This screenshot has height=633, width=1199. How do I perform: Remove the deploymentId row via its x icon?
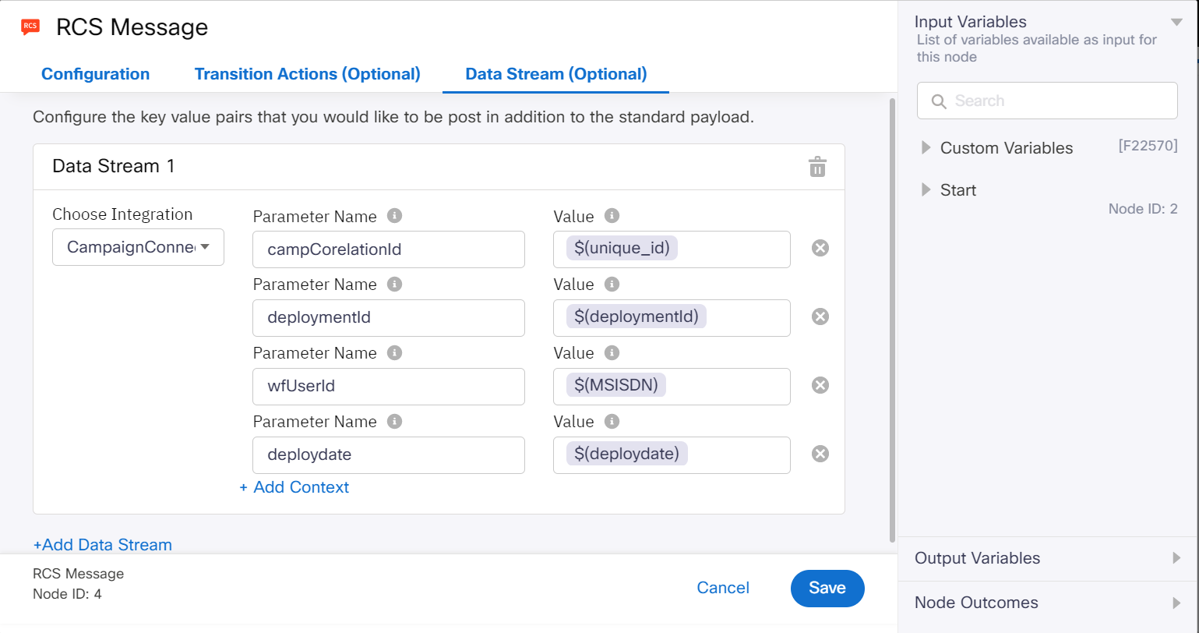click(x=819, y=316)
